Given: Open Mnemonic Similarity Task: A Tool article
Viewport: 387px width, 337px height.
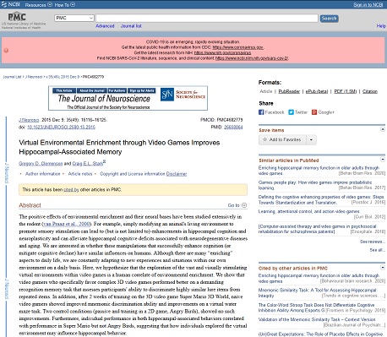Looking at the screenshot, I should point(317,293).
